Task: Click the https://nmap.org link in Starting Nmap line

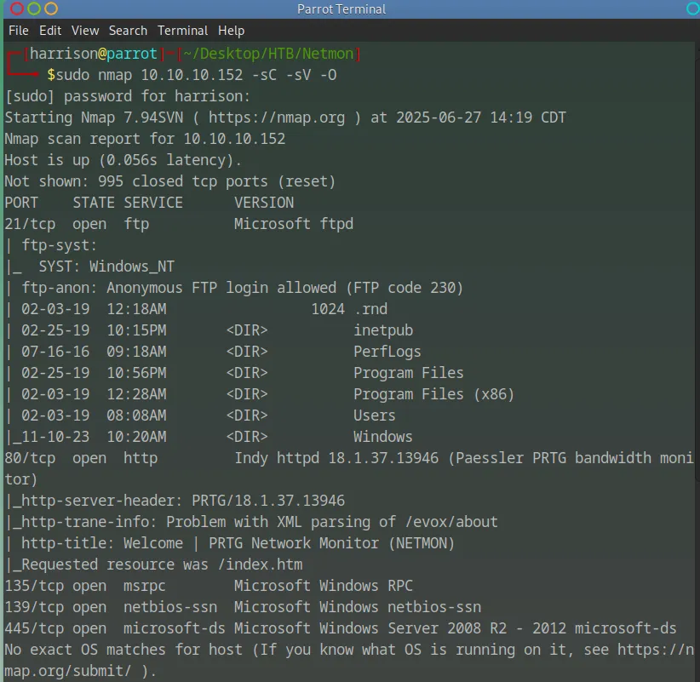Action: (277, 117)
